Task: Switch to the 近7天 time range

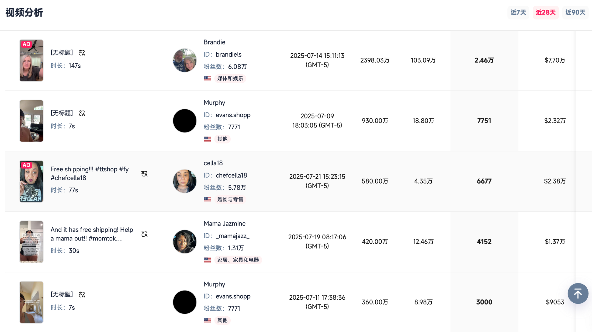Action: tap(518, 12)
